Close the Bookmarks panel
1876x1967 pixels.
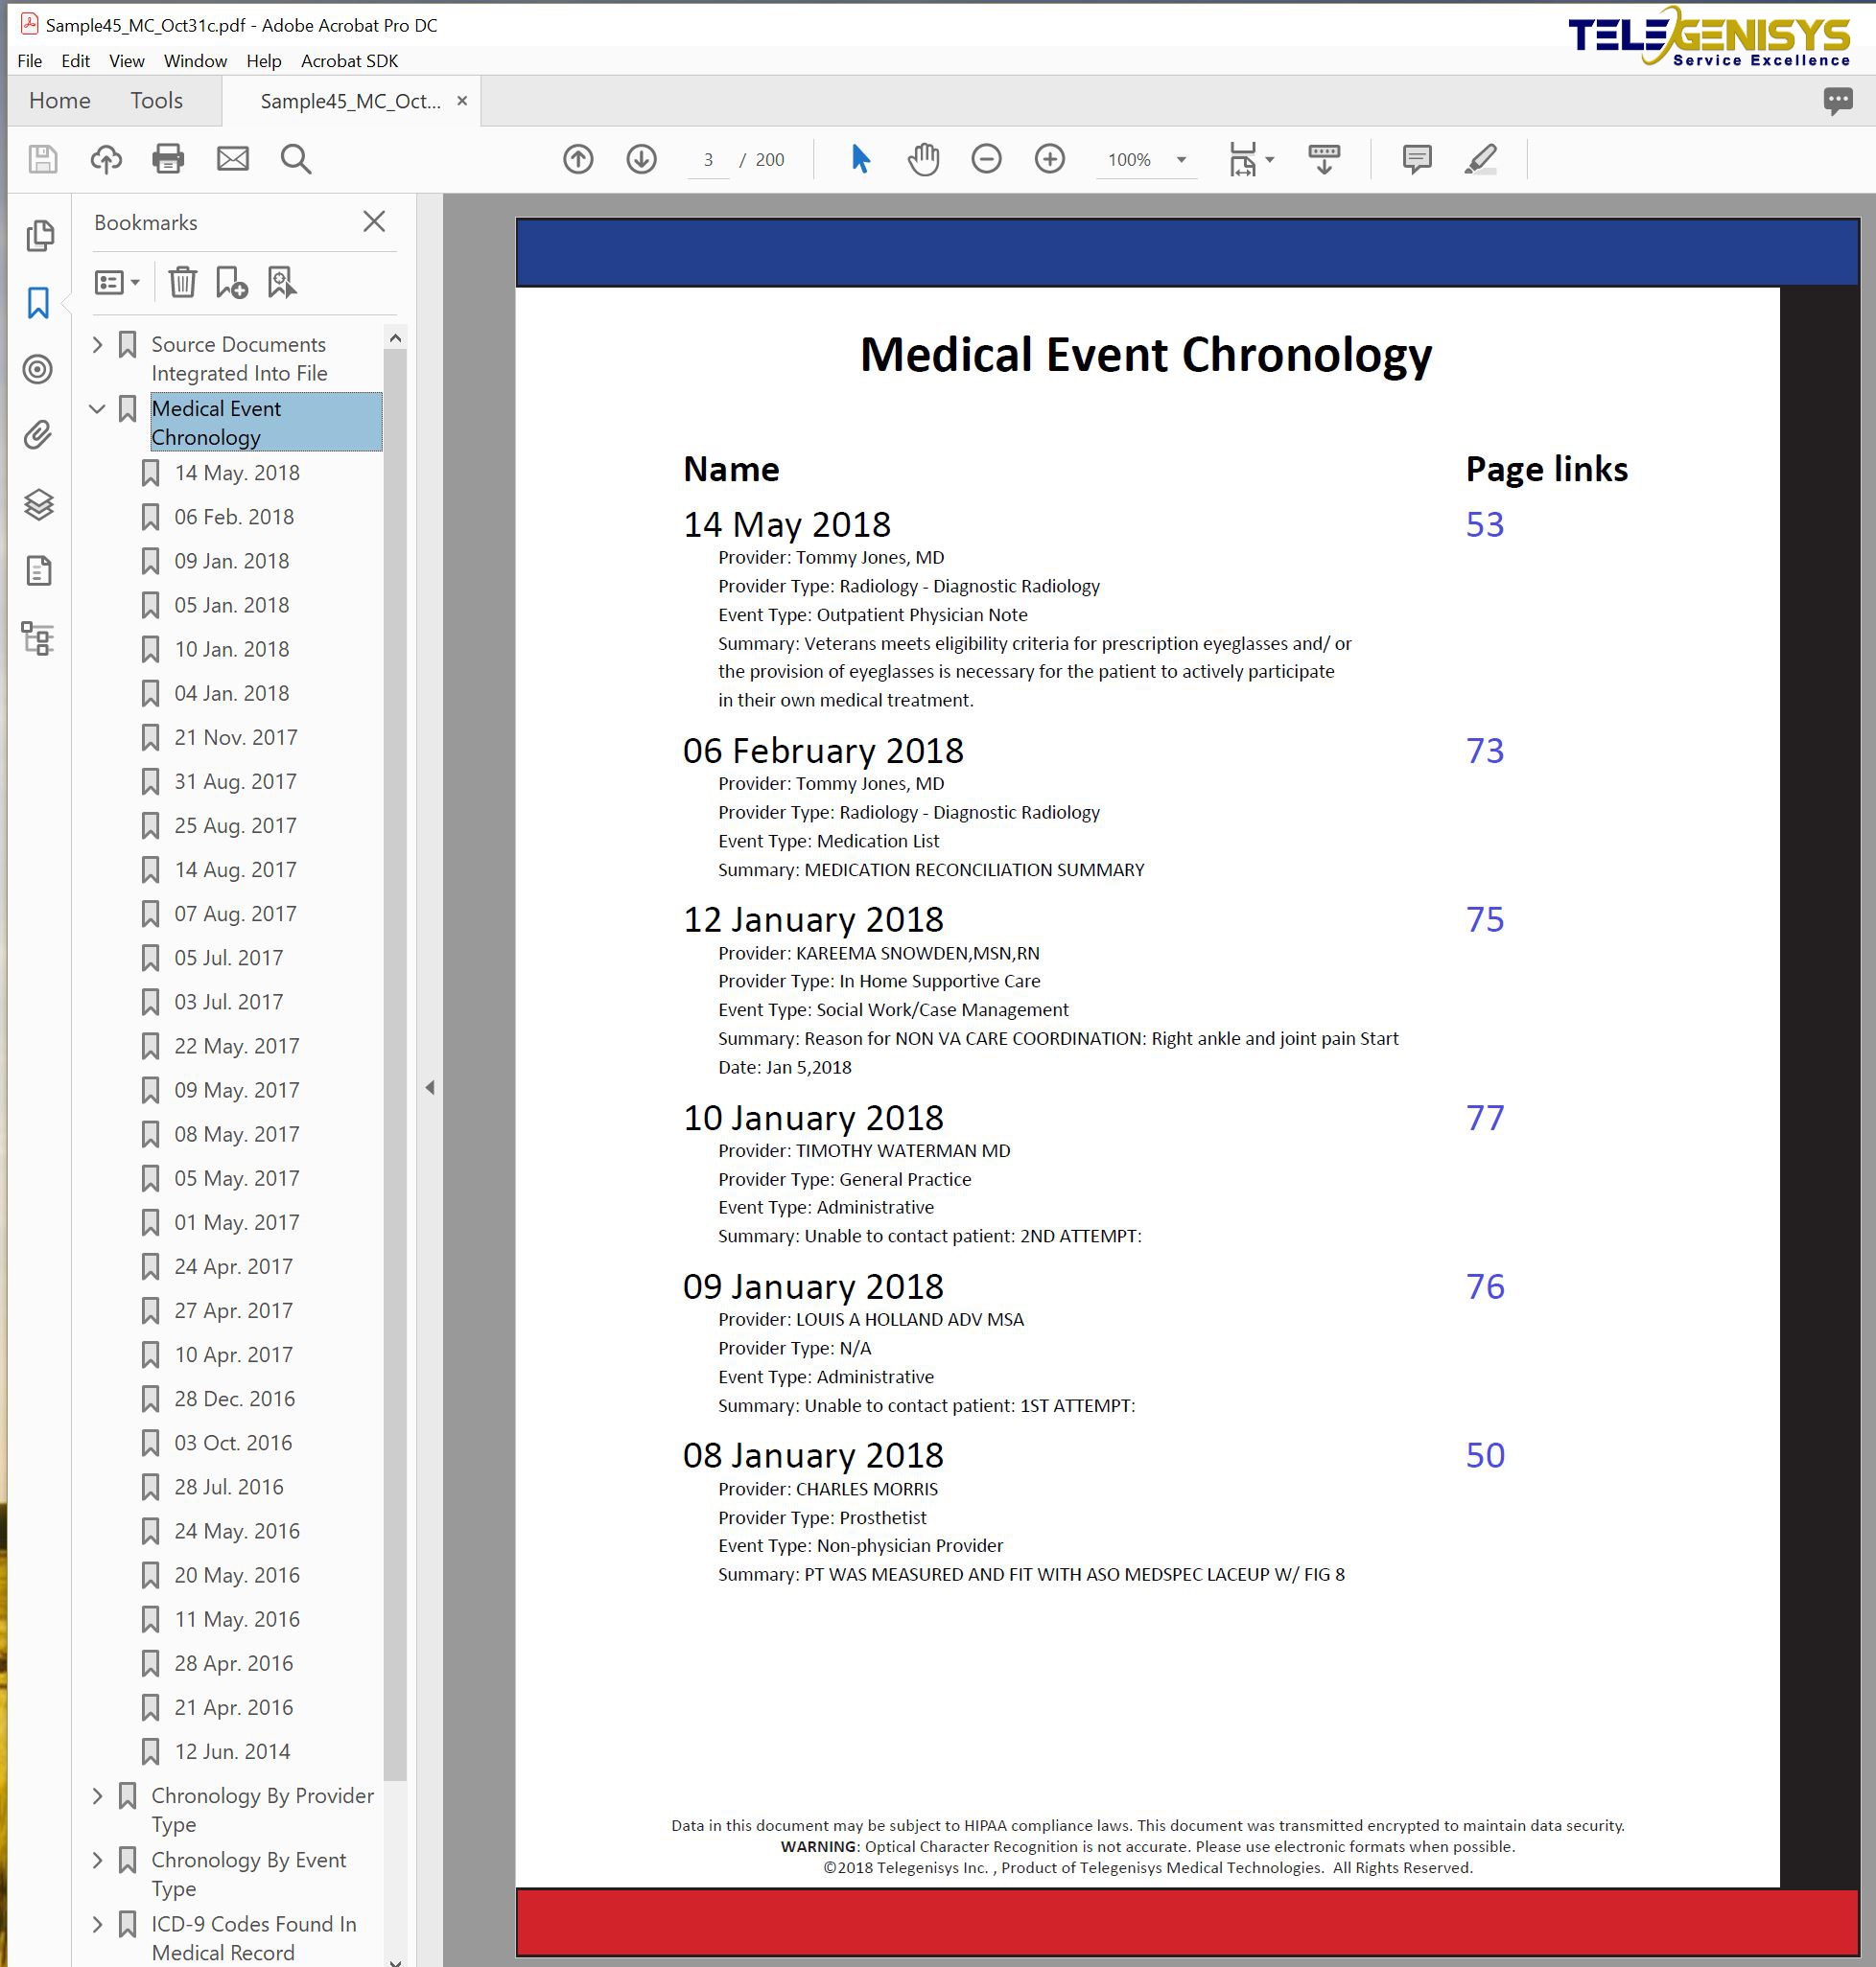tap(374, 221)
